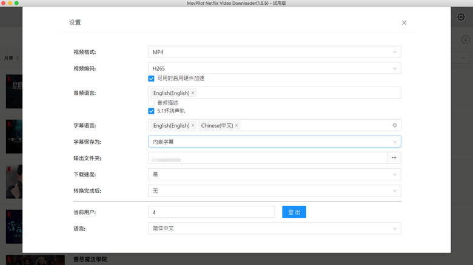Enable the 音频描述 checkbox

tap(151, 103)
